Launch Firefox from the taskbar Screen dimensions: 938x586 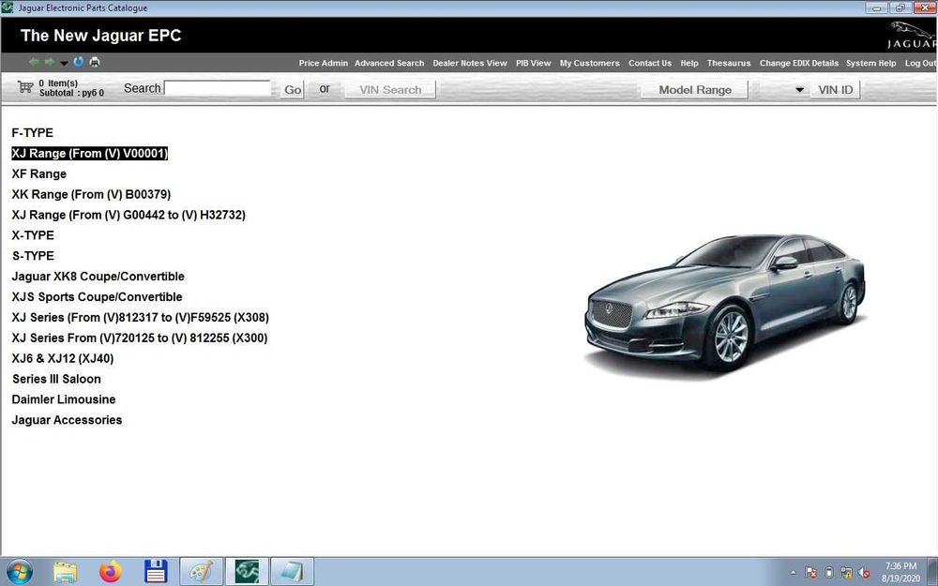click(x=110, y=572)
